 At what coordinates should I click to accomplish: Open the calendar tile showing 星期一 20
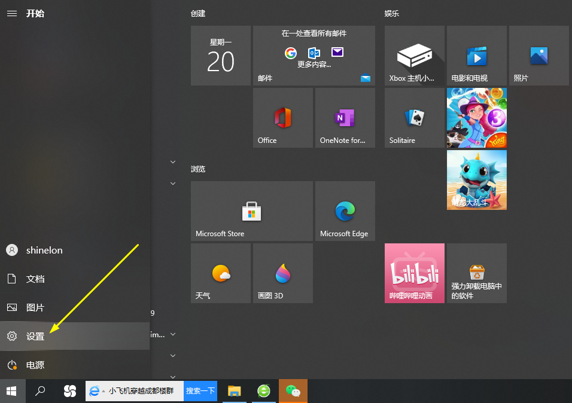pyautogui.click(x=221, y=56)
